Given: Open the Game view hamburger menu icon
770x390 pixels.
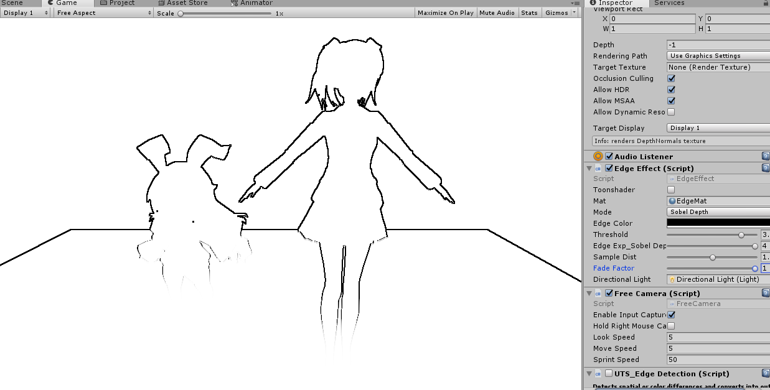Looking at the screenshot, I should point(576,3).
